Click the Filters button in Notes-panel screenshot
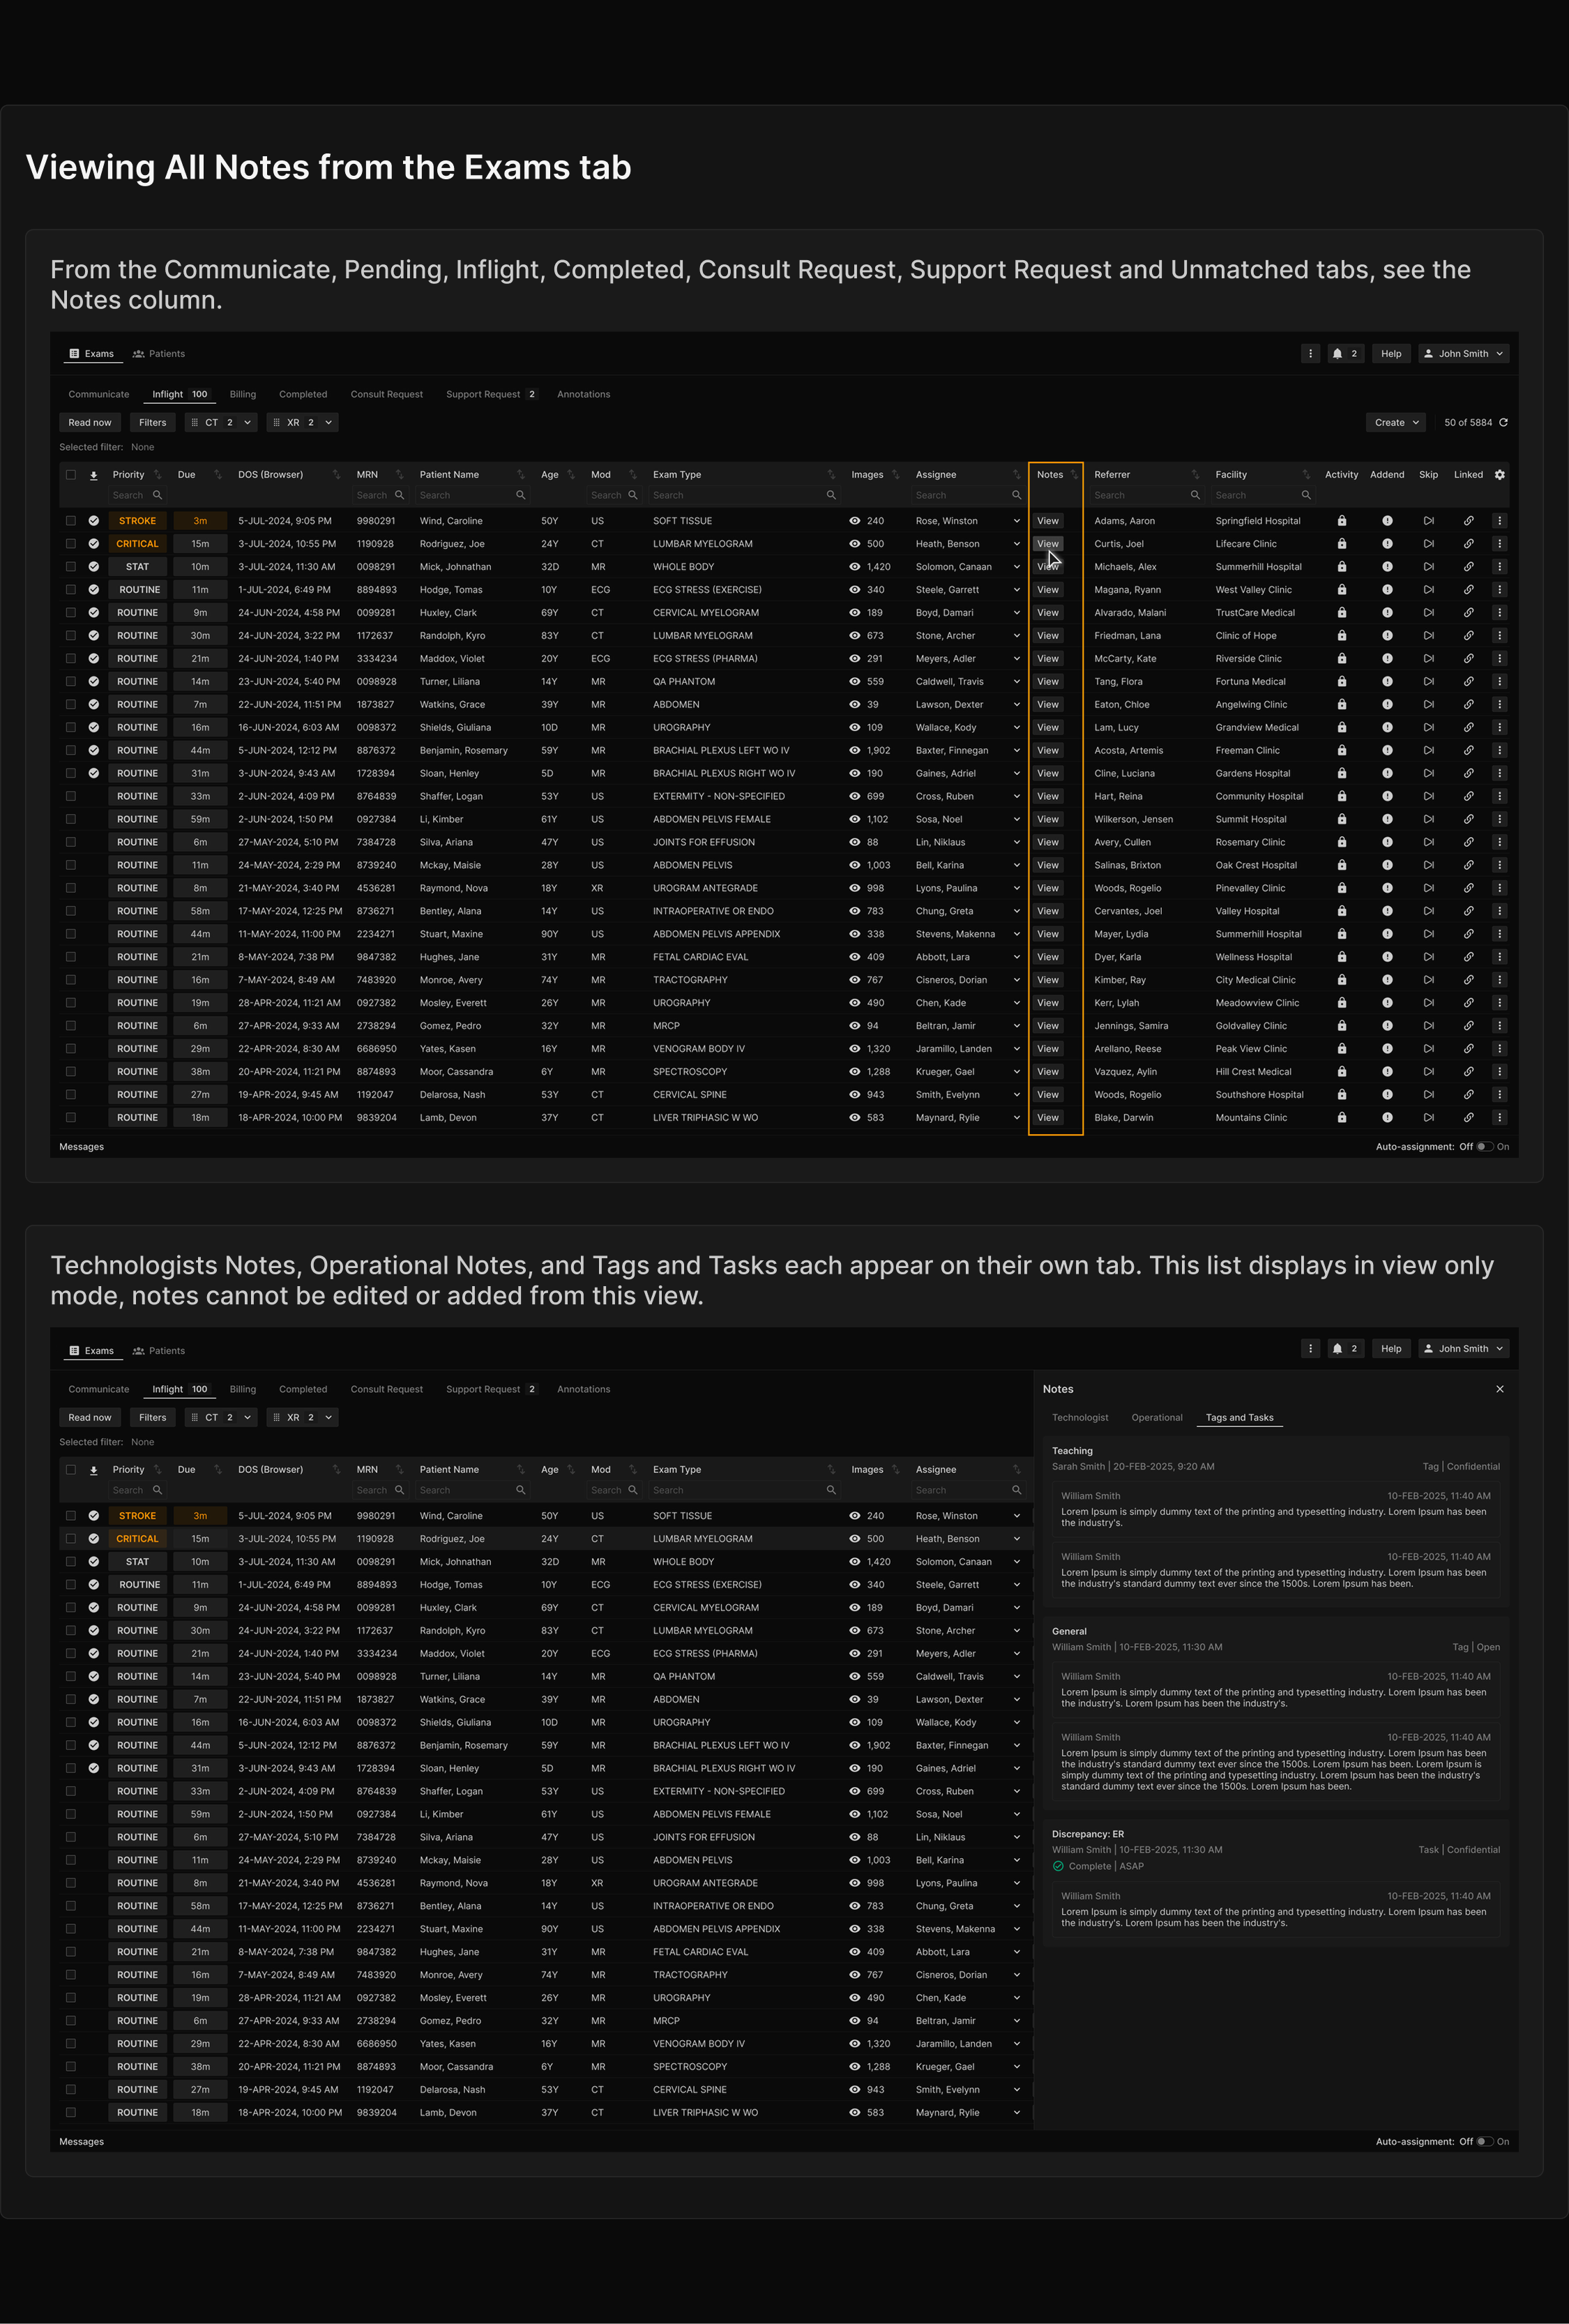Screen dimensions: 1569x2324 153,1418
